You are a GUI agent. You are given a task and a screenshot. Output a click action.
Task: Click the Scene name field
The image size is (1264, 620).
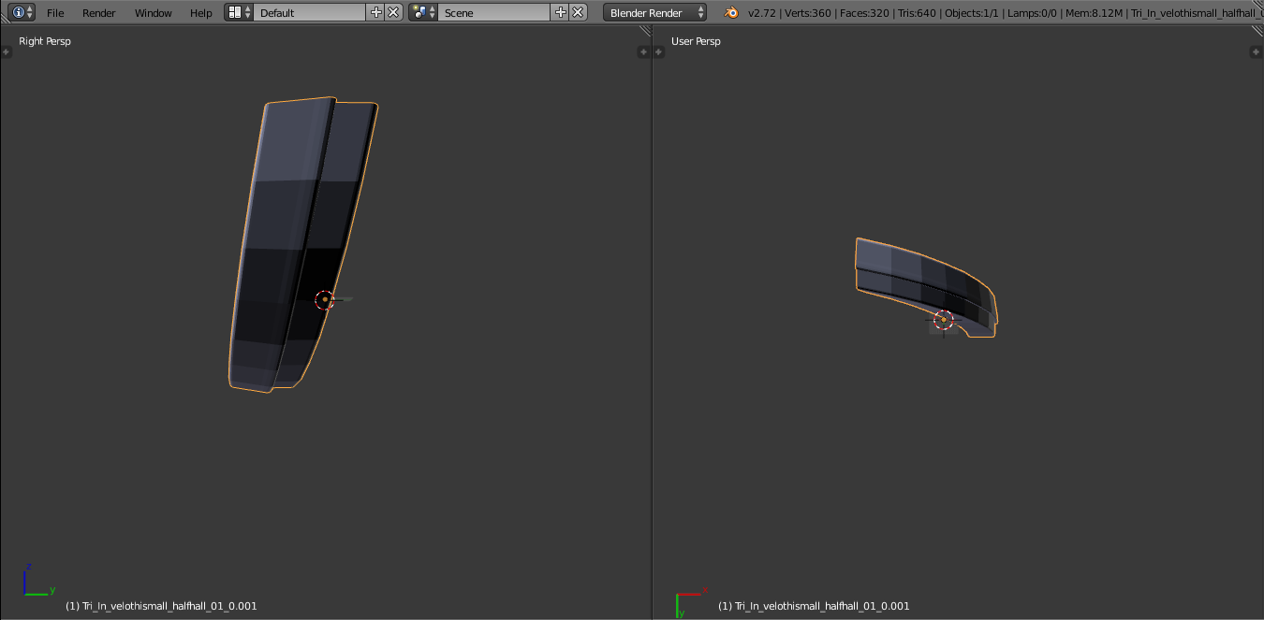pyautogui.click(x=493, y=12)
